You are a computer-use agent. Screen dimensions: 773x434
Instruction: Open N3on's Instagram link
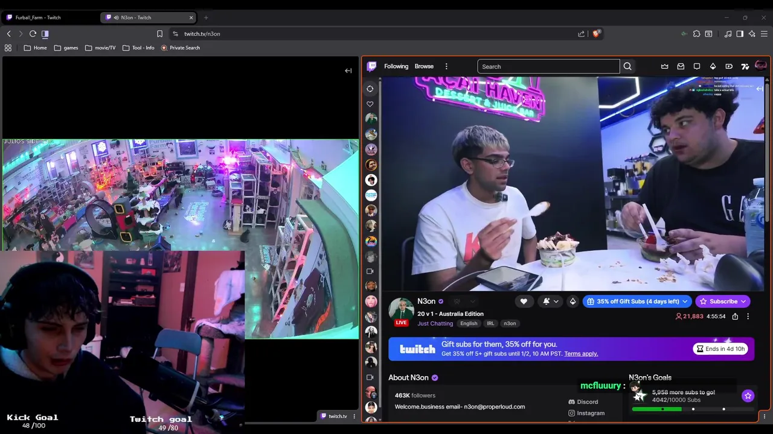pos(586,414)
